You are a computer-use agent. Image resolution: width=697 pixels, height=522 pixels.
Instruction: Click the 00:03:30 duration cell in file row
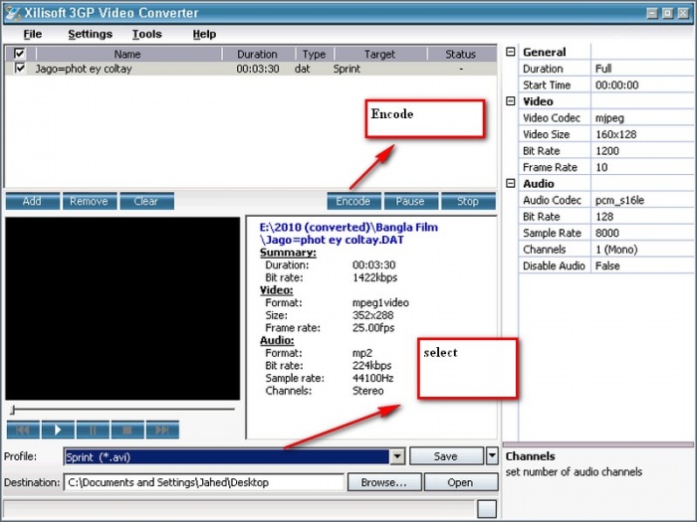pyautogui.click(x=258, y=69)
